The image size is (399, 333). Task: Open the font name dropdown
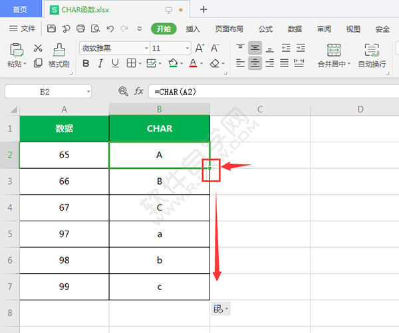[x=144, y=49]
